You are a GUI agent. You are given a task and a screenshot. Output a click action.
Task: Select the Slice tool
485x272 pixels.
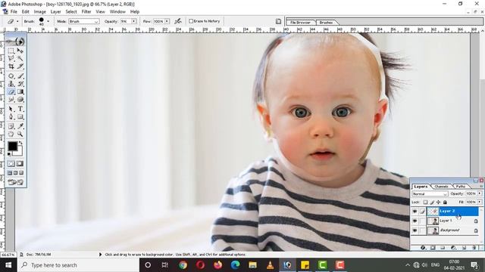20,66
